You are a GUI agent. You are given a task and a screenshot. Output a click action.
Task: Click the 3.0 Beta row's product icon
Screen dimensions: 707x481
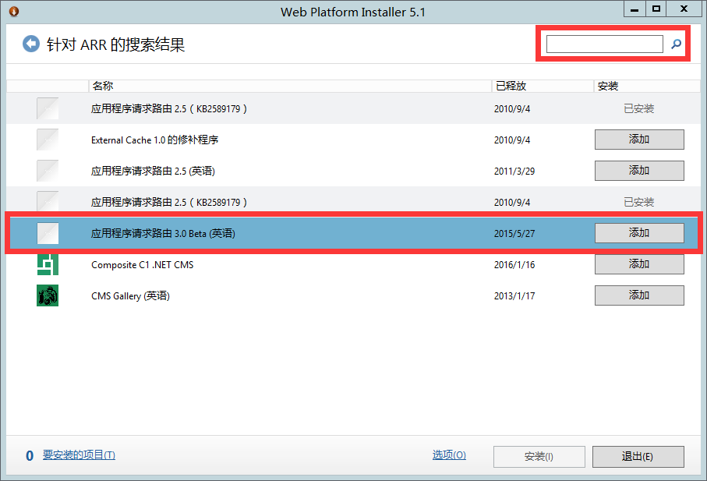pos(48,232)
